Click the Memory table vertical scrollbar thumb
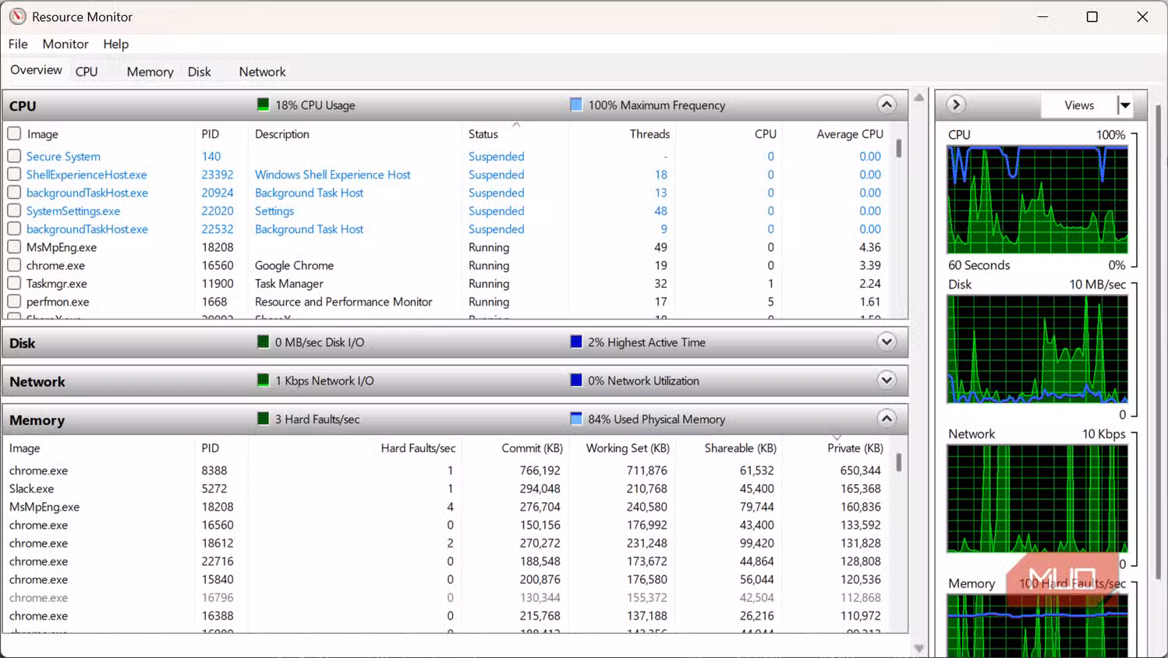This screenshot has height=658, width=1168. pos(899,462)
